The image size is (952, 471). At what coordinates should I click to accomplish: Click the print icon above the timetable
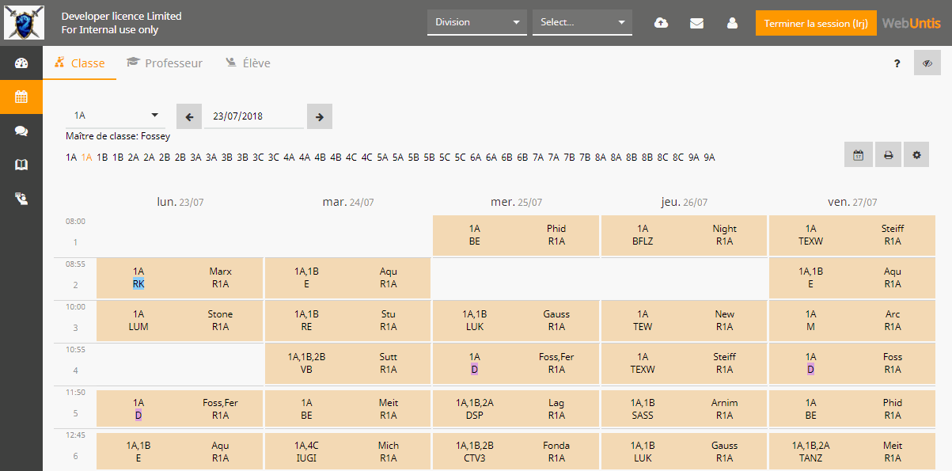(888, 155)
